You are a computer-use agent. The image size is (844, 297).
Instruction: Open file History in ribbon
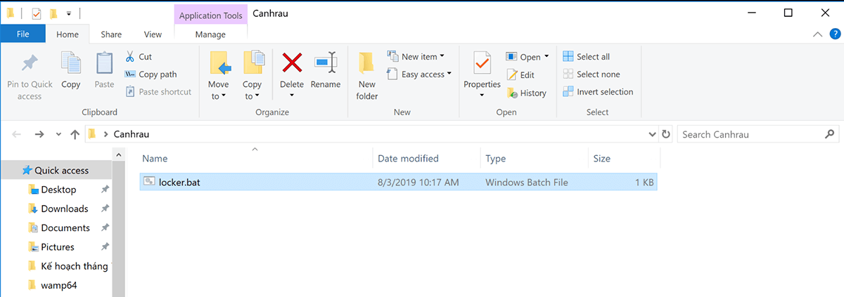click(x=526, y=93)
